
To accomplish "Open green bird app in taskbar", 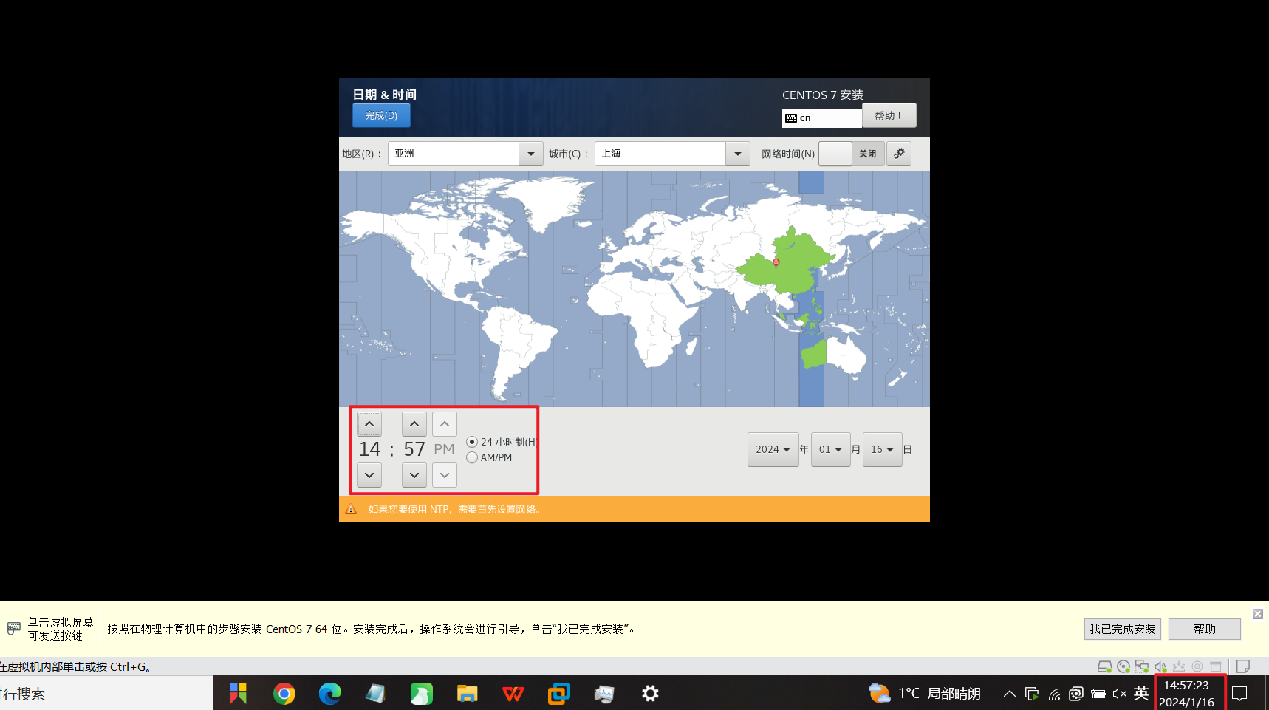I will [422, 693].
